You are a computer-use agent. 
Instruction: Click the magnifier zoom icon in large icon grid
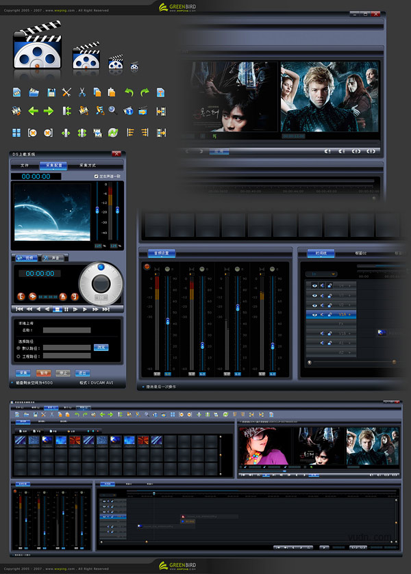pyautogui.click(x=113, y=111)
